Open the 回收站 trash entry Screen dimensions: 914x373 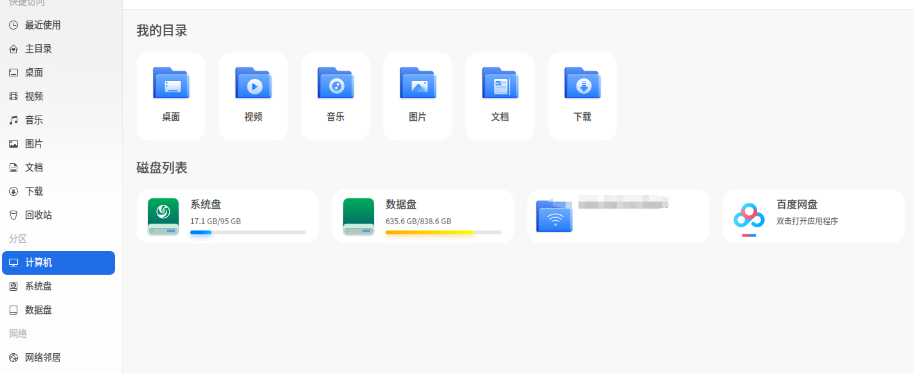[x=58, y=215]
